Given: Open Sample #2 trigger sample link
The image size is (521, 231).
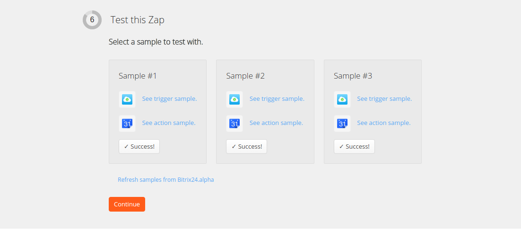Looking at the screenshot, I should pyautogui.click(x=277, y=99).
